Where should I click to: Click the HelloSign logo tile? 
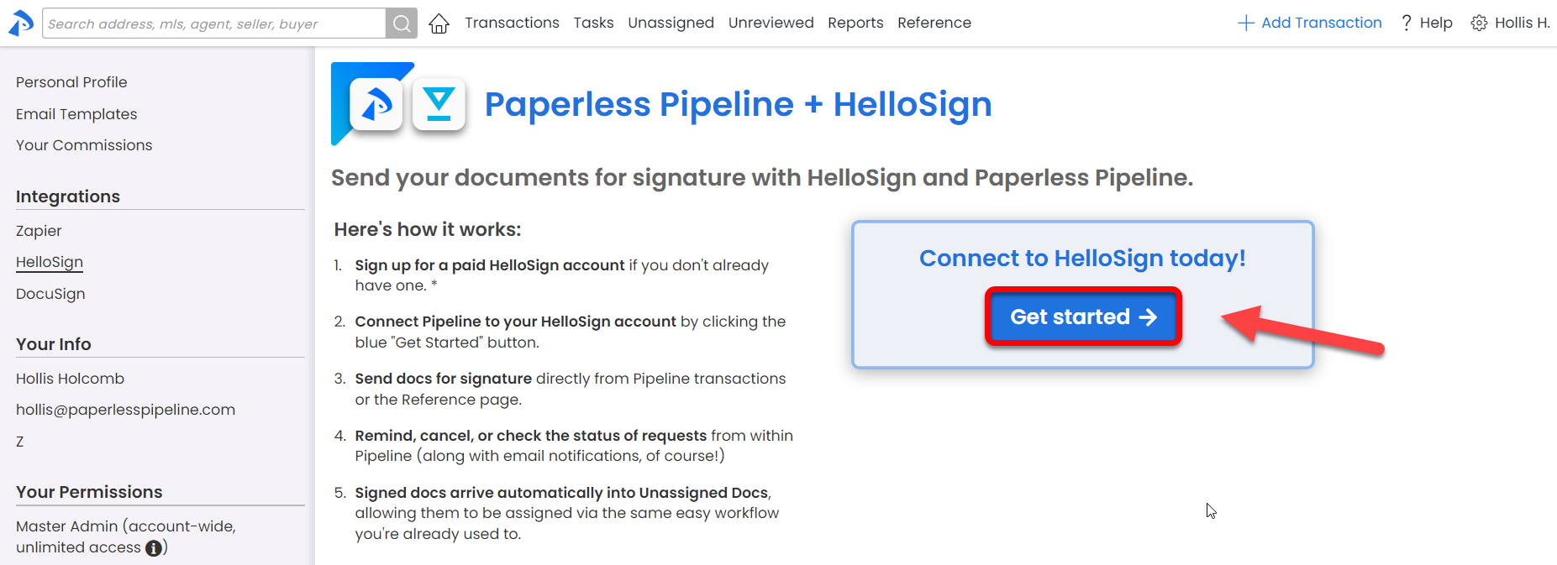click(x=439, y=104)
